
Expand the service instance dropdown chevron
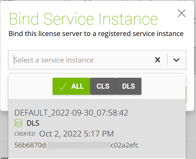coord(176,60)
